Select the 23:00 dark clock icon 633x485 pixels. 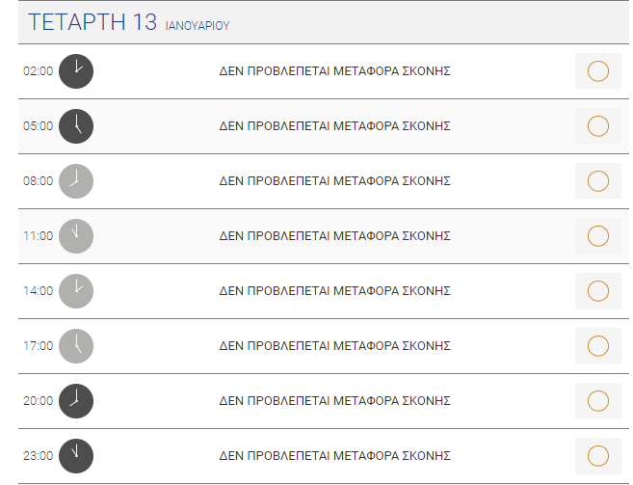tap(76, 456)
